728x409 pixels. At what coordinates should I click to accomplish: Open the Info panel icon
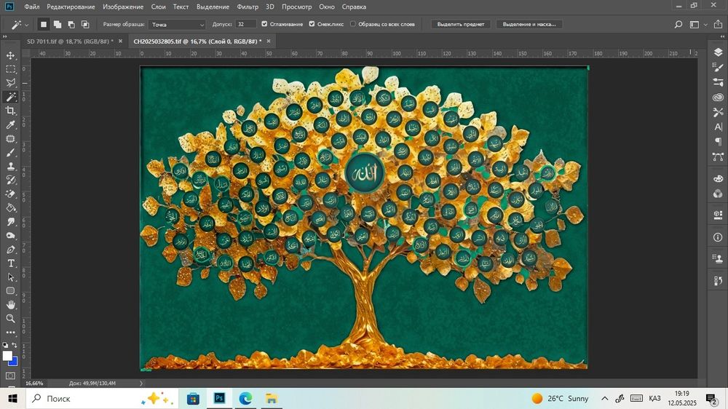718,237
